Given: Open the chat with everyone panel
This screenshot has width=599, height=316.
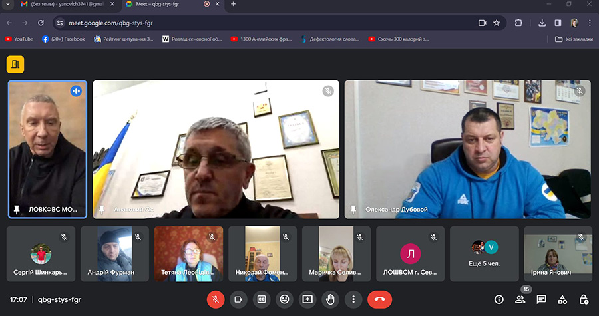Looking at the screenshot, I should coord(541,299).
